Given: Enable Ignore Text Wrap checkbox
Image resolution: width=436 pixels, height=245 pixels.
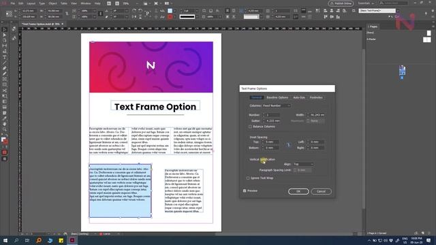Looking at the screenshot, I should pos(248,178).
